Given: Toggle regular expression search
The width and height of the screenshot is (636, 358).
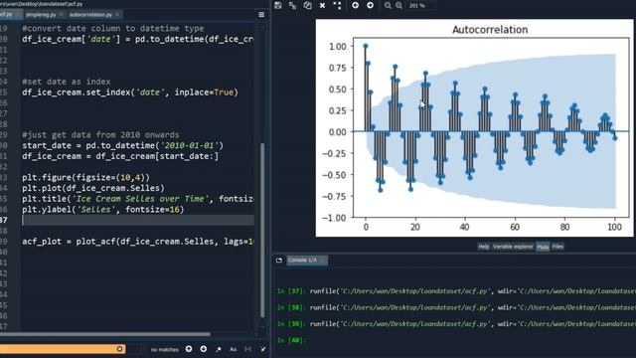Looking at the screenshot, I should [x=219, y=349].
